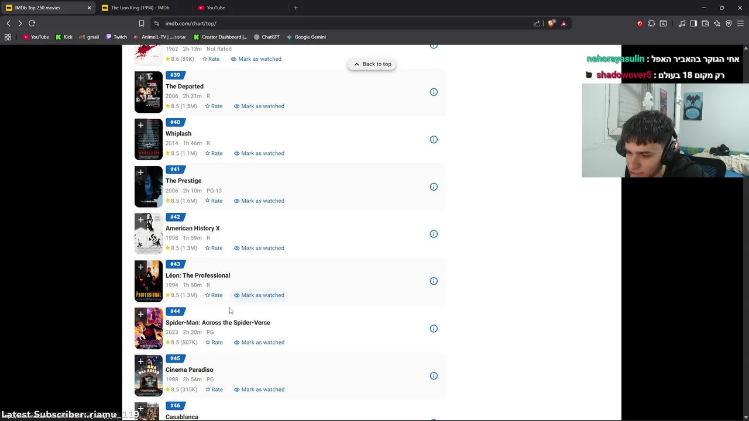Mark Spider-Man: Across the Spider-Verse as watched
This screenshot has height=421, width=749.
(x=259, y=342)
